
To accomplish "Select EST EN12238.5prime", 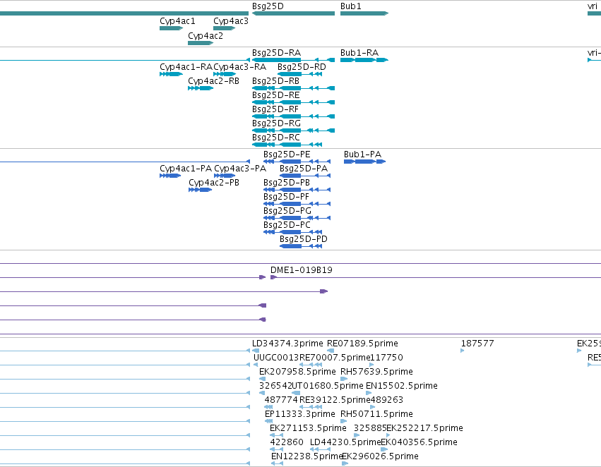I will 277,463.
